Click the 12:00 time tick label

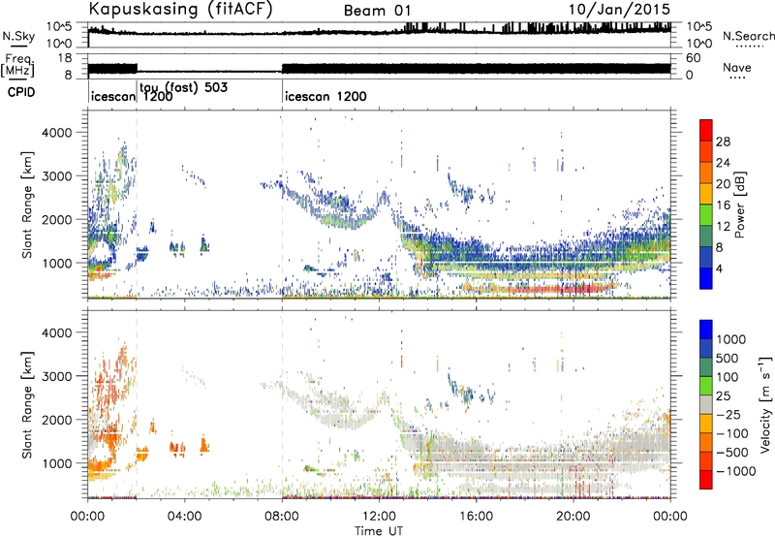click(379, 517)
